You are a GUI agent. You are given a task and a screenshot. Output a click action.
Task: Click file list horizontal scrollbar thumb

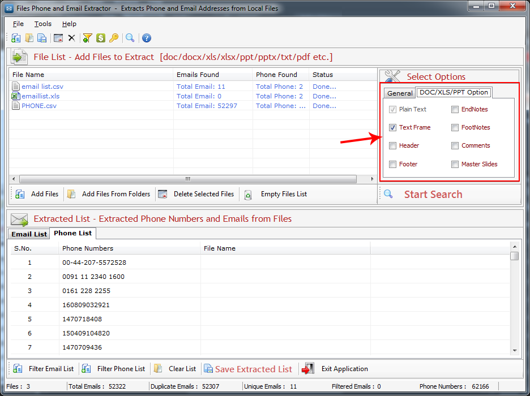pyautogui.click(x=187, y=179)
